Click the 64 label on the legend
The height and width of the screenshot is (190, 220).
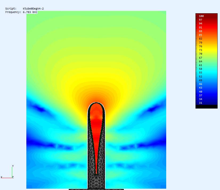(x=201, y=62)
